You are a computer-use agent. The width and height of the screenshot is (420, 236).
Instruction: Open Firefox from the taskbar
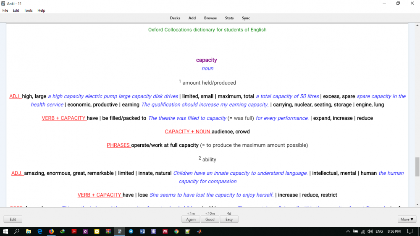(x=51, y=231)
